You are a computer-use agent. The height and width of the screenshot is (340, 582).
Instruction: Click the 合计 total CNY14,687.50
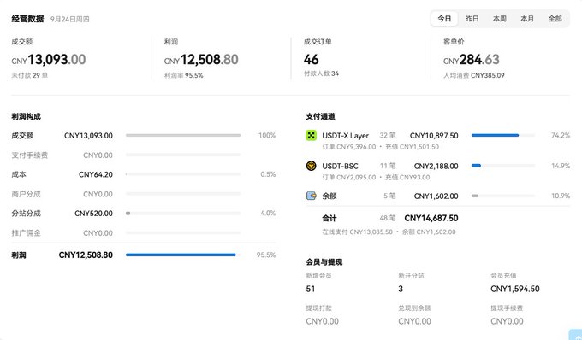(431, 218)
